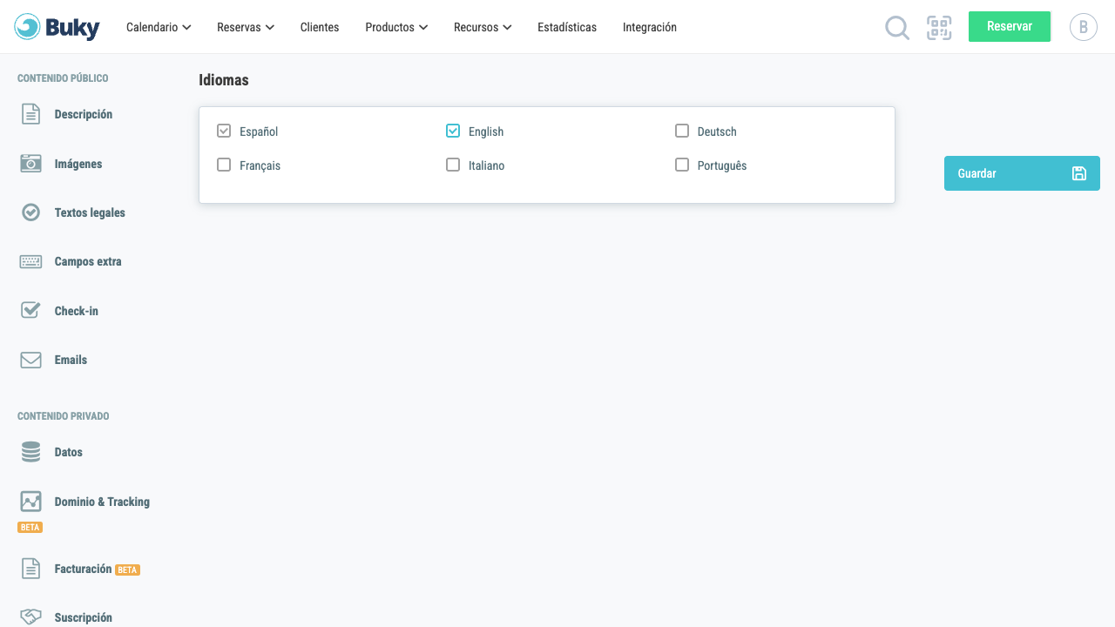Expand the Reservas dropdown menu
1115x627 pixels.
[246, 27]
